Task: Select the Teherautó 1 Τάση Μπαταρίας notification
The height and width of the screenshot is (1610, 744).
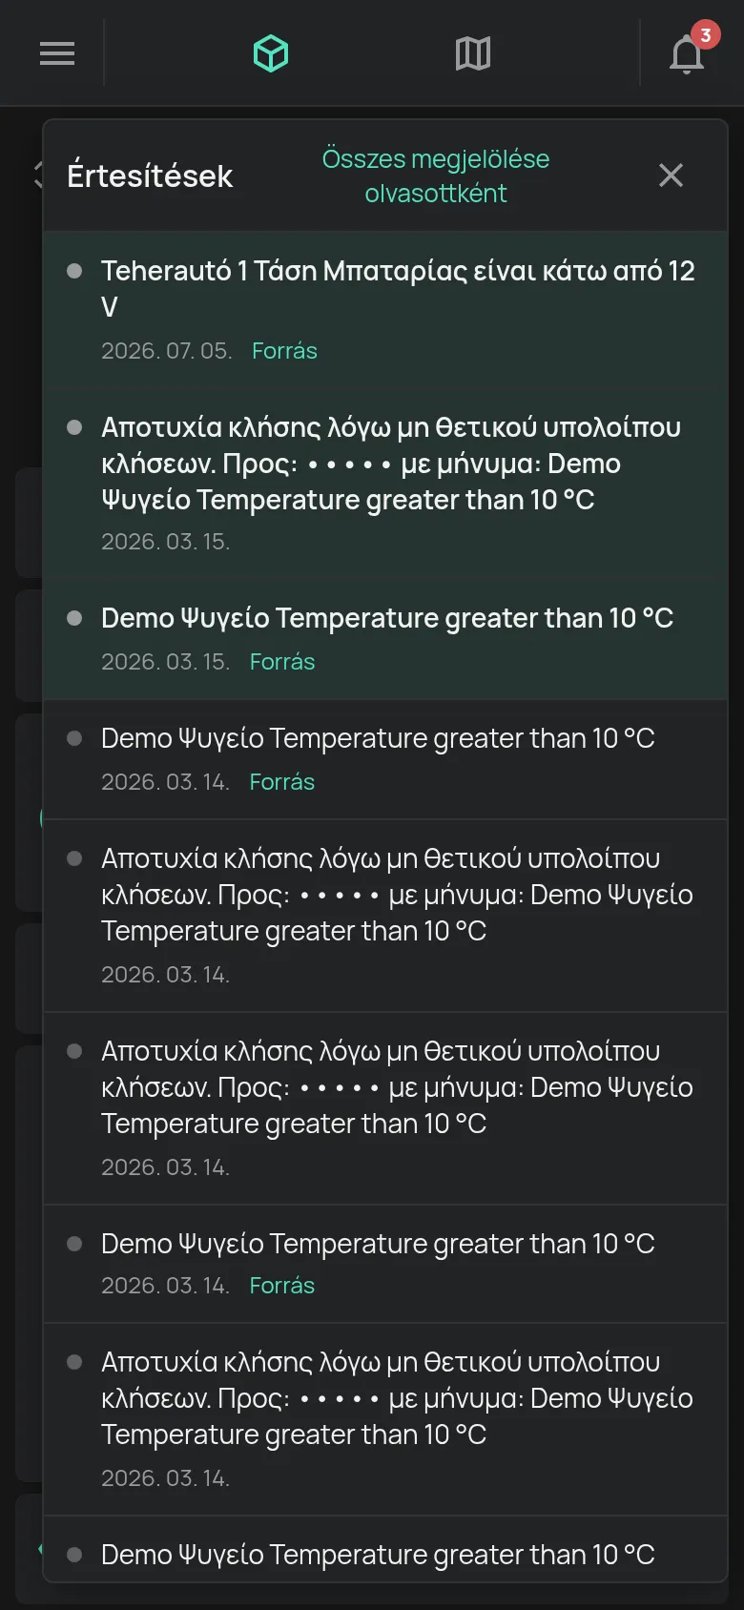Action: 385,309
